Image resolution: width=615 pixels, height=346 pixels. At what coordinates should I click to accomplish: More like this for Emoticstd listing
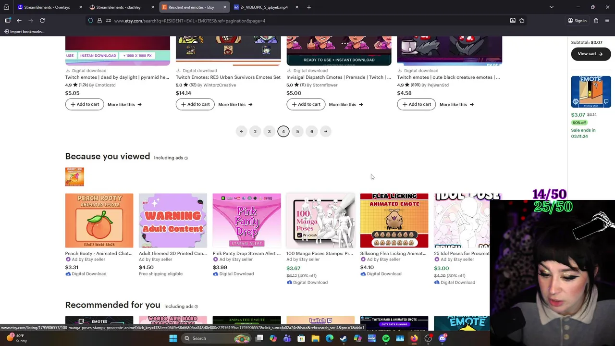(x=124, y=104)
